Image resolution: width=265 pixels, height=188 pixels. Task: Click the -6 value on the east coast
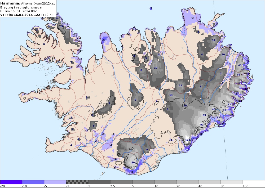[x=236, y=93]
